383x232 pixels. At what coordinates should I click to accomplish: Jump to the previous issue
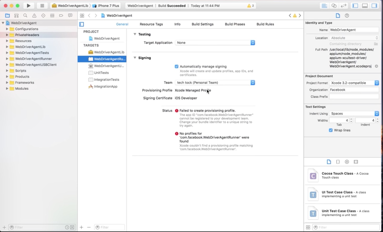tap(290, 15)
